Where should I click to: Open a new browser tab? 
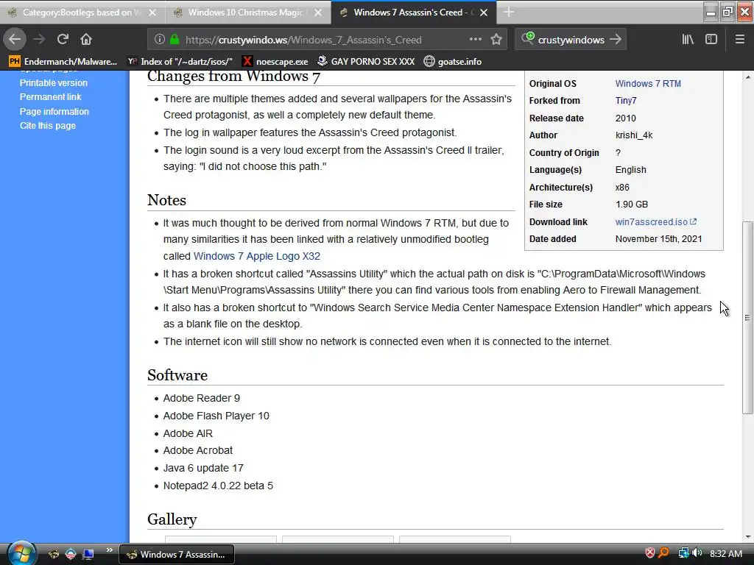point(509,12)
